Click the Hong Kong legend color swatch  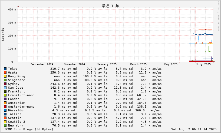[x=5, y=76]
